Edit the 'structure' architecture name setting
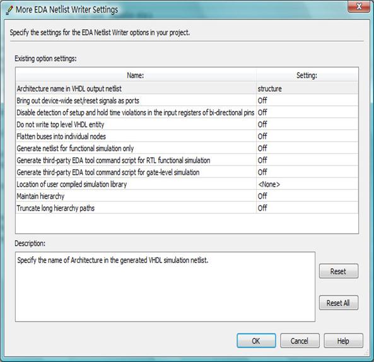Viewport: 374px width, 362px height. (307, 88)
